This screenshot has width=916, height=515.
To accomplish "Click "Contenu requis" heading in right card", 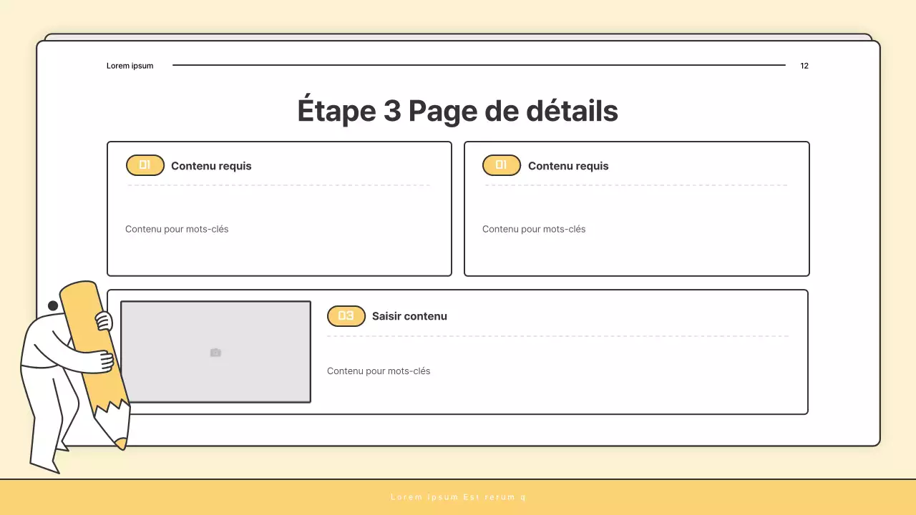I will pos(568,166).
